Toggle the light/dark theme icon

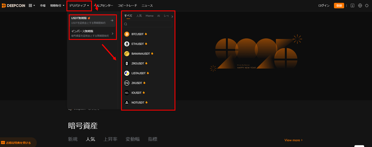coord(367,5)
